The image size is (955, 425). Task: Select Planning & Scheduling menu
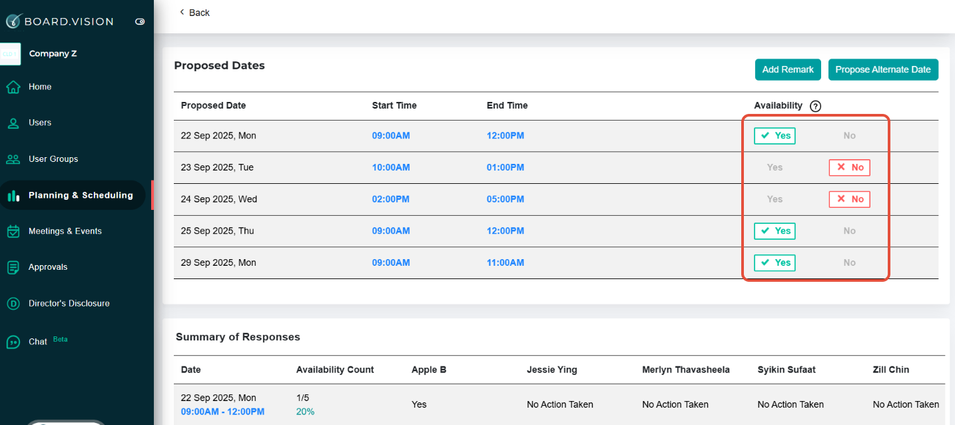tap(81, 195)
